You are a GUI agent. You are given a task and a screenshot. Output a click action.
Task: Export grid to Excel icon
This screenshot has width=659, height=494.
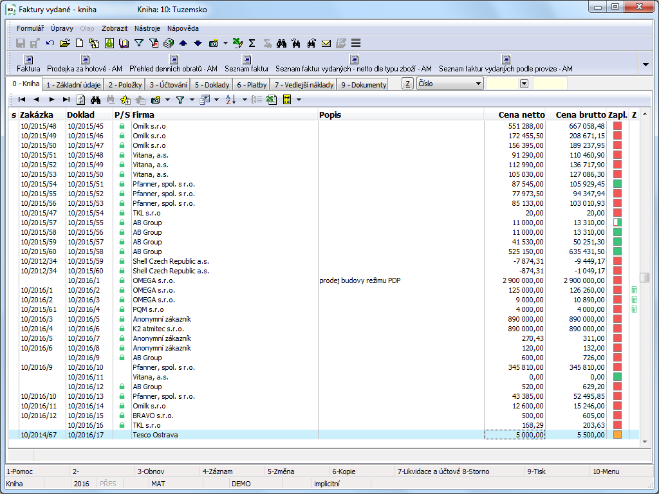(272, 100)
